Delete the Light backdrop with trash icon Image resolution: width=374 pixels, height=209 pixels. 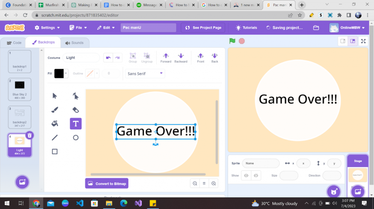pyautogui.click(x=30, y=135)
